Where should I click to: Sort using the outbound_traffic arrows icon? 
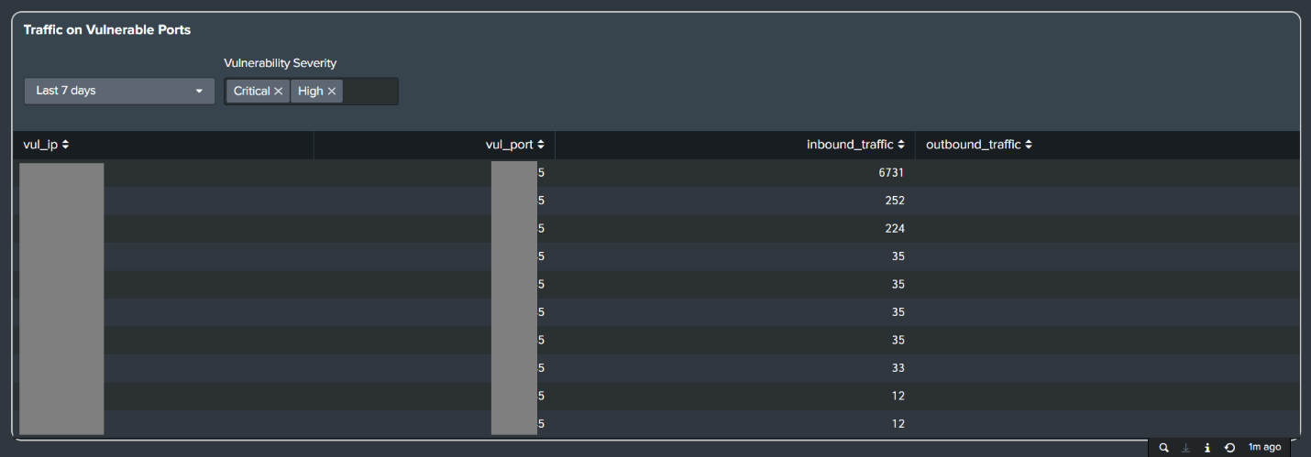pyautogui.click(x=1029, y=145)
